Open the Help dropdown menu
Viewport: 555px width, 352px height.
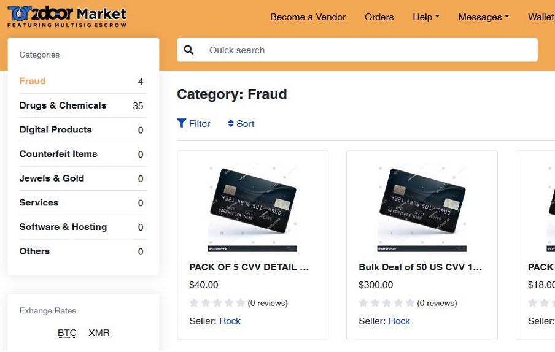425,17
